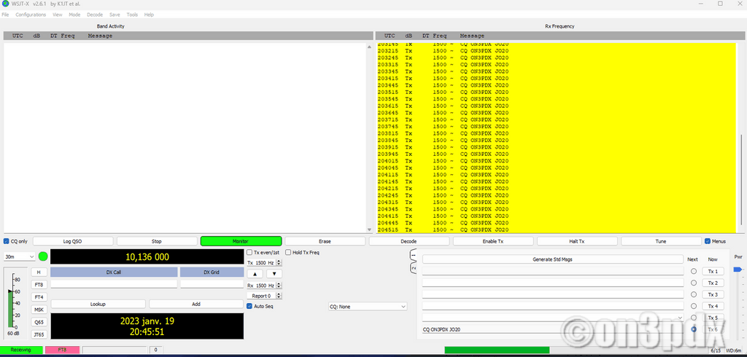Uncheck the CQ only checkbox
The height and width of the screenshot is (357, 747).
[7, 241]
